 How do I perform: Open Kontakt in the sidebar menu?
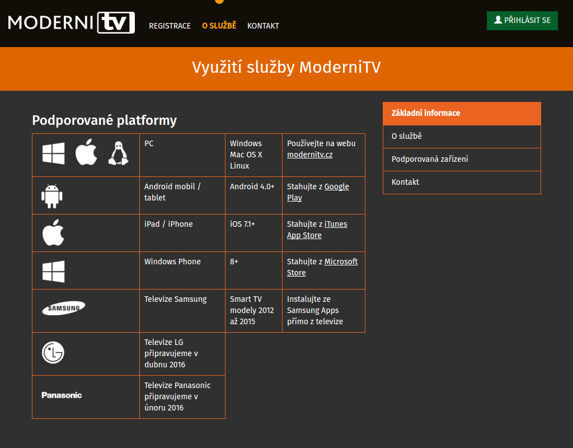(x=405, y=183)
